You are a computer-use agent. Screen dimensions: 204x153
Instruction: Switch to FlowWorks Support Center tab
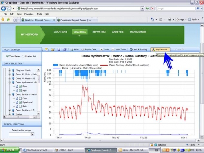pyautogui.click(x=74, y=20)
